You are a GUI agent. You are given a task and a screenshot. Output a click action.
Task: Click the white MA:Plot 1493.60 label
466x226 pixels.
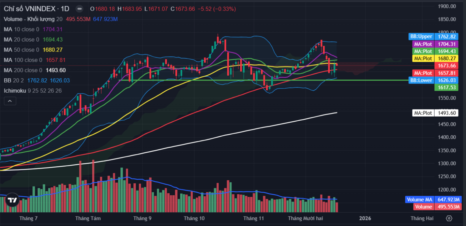click(x=435, y=113)
